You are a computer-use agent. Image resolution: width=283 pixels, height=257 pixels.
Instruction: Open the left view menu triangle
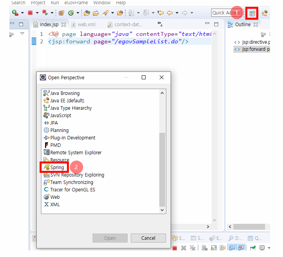pyautogui.click(x=22, y=34)
